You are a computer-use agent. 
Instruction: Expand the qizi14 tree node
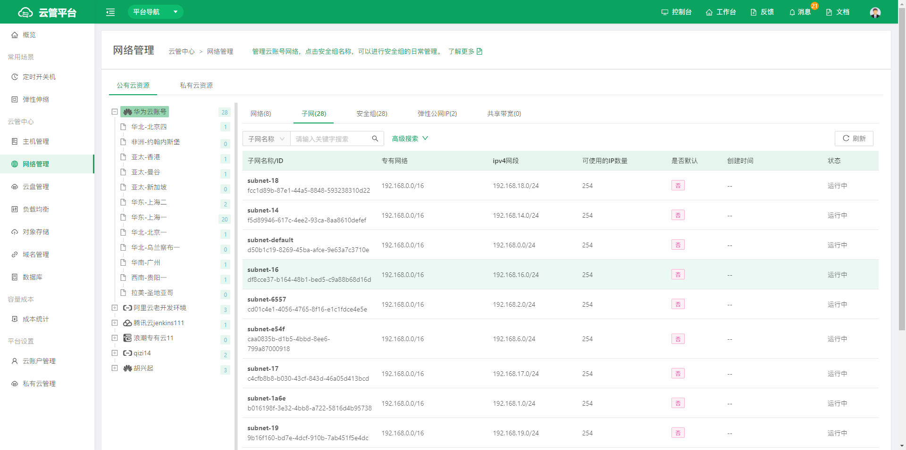(114, 353)
